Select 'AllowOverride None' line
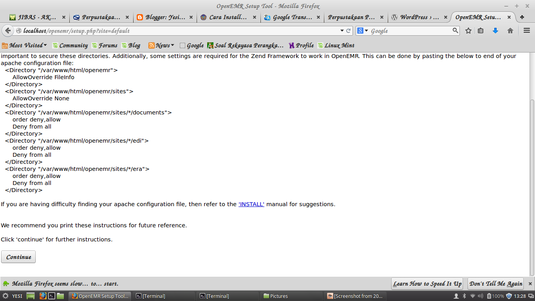This screenshot has height=301, width=535. point(41,98)
